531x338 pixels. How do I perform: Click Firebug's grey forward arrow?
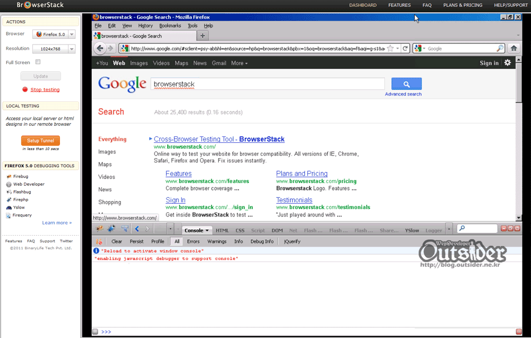coord(147,229)
